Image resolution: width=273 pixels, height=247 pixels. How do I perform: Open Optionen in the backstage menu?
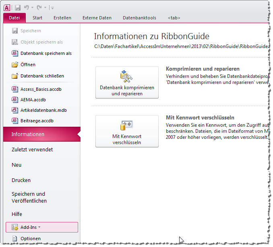coord(30,239)
